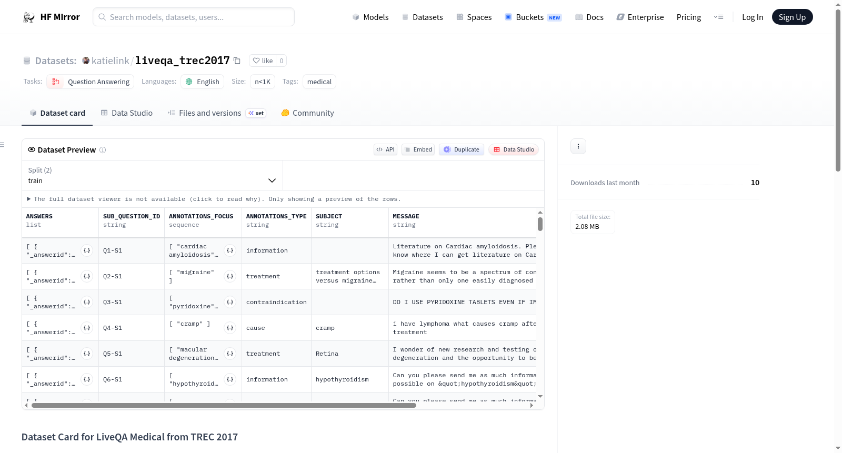
Task: Switch to the Data Studio tab
Action: click(x=127, y=113)
